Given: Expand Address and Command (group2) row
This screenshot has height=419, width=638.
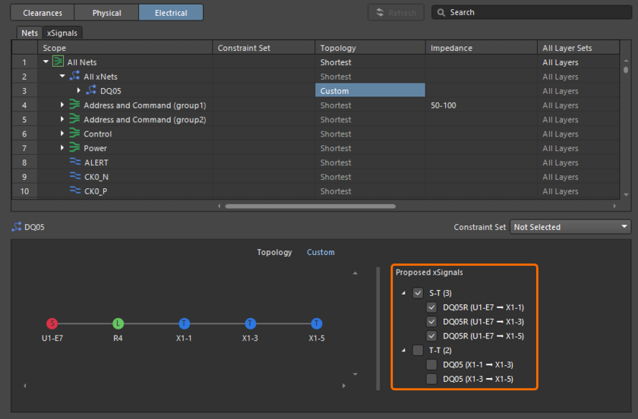Looking at the screenshot, I should 62,118.
